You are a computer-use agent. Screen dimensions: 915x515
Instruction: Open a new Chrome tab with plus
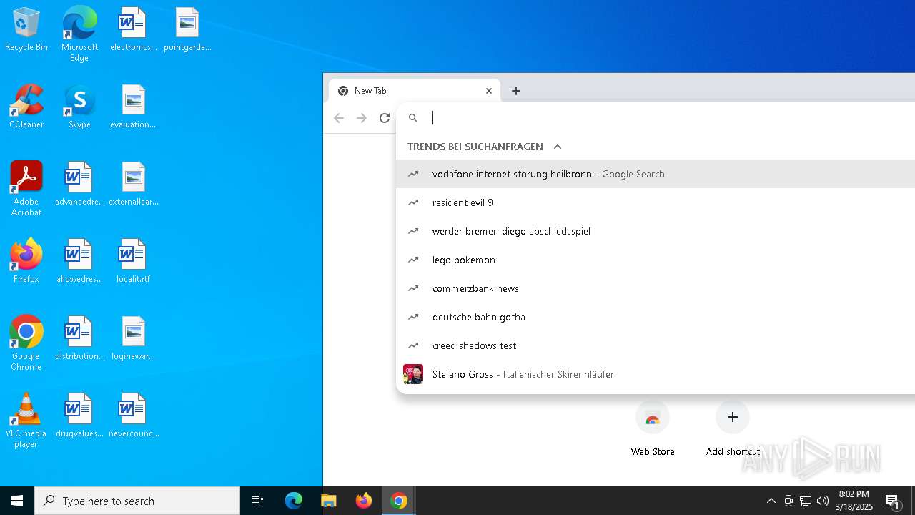click(516, 91)
